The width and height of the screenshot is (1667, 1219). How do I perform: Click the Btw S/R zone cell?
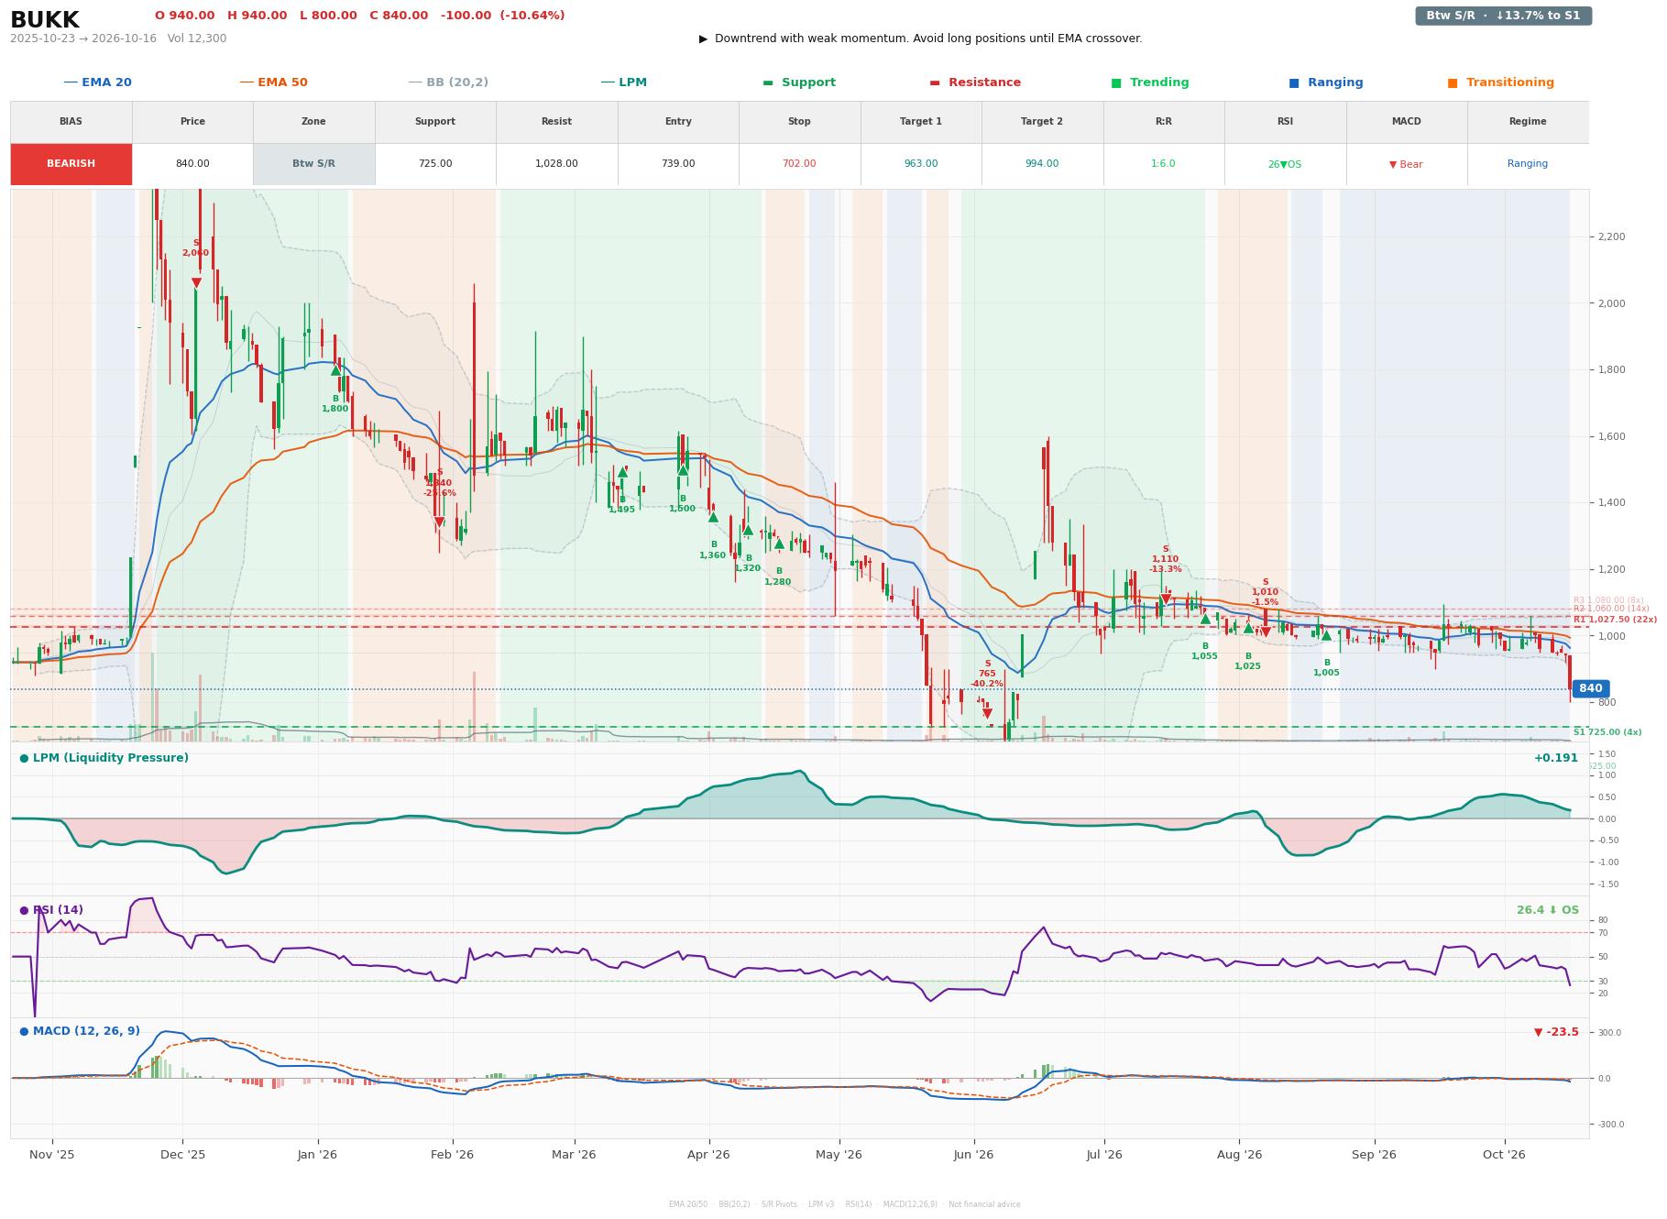[313, 164]
